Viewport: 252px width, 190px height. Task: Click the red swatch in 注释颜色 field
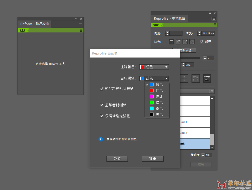[142, 67]
